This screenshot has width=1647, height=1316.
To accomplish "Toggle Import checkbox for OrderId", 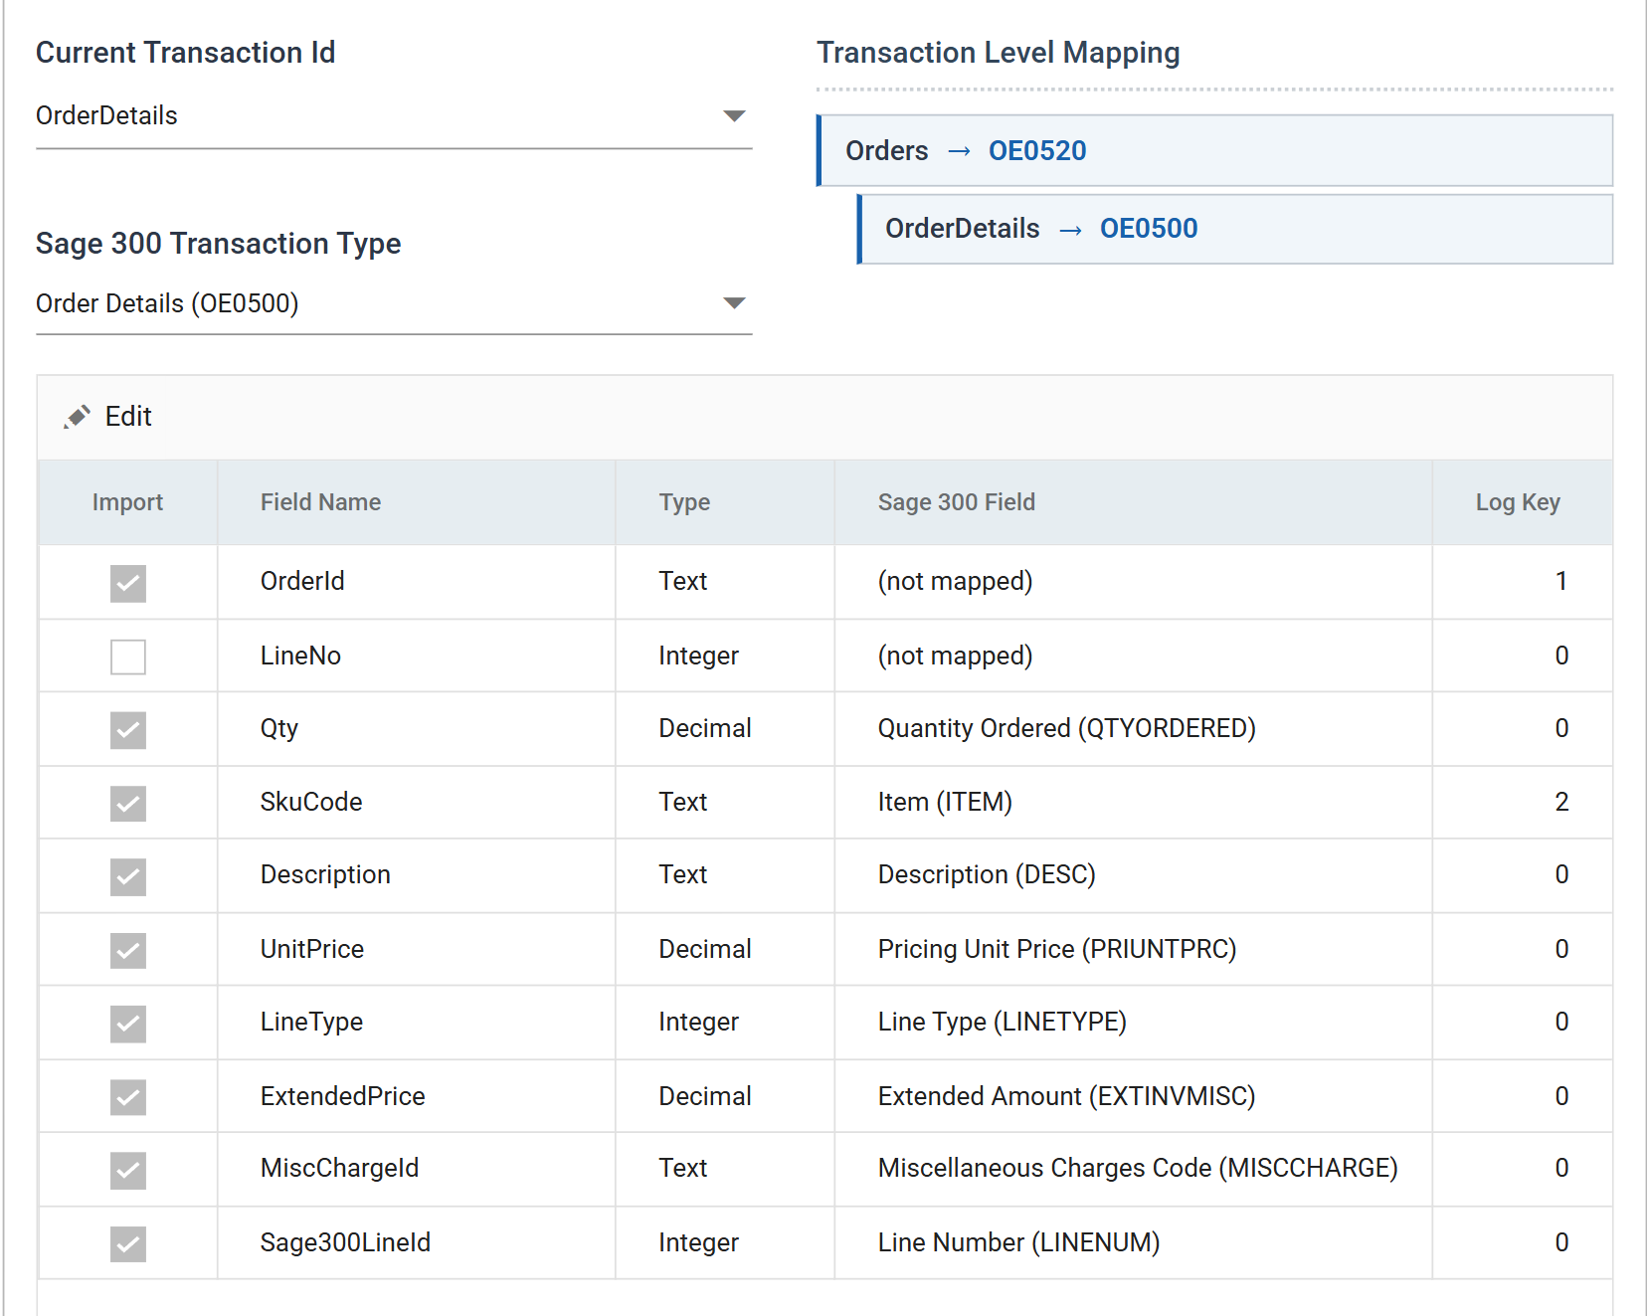I will click(128, 583).
